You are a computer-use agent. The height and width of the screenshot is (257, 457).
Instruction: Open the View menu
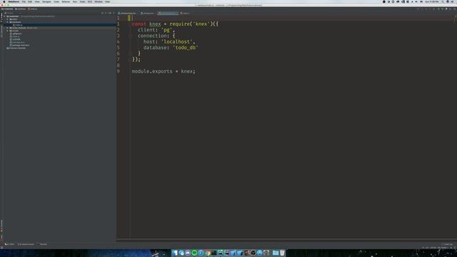tap(37, 1)
